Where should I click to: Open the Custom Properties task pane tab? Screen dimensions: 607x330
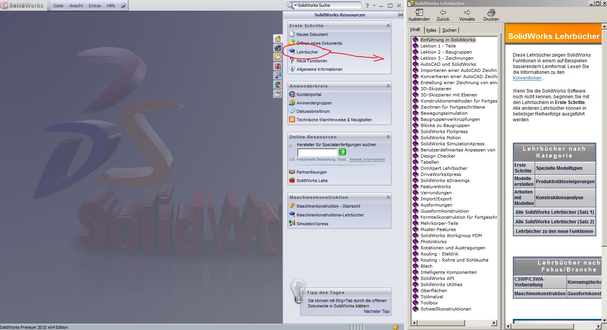point(277,94)
